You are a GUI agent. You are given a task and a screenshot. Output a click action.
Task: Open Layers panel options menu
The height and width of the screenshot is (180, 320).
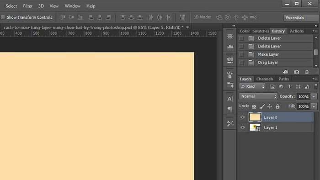coord(315,79)
